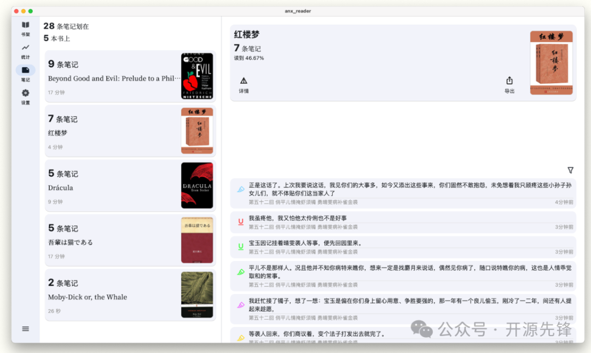Click Beyond Good & Evil cover thumbnail

tap(197, 76)
